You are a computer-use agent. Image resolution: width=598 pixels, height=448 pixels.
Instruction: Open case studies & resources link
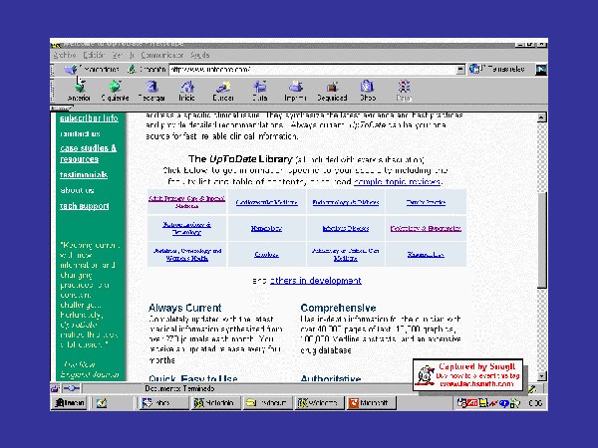88,153
